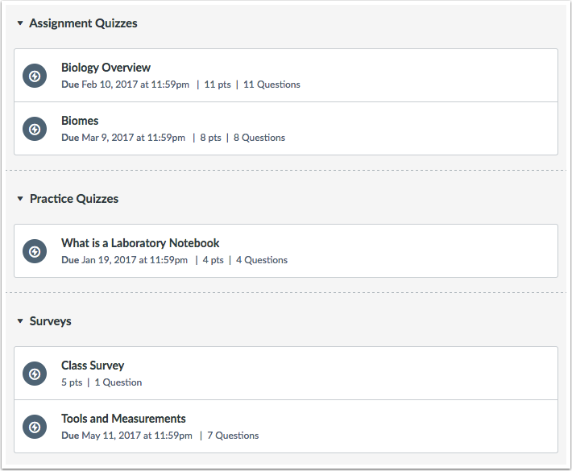
Task: Click the Class Survey quiz icon
Action: [x=35, y=374]
